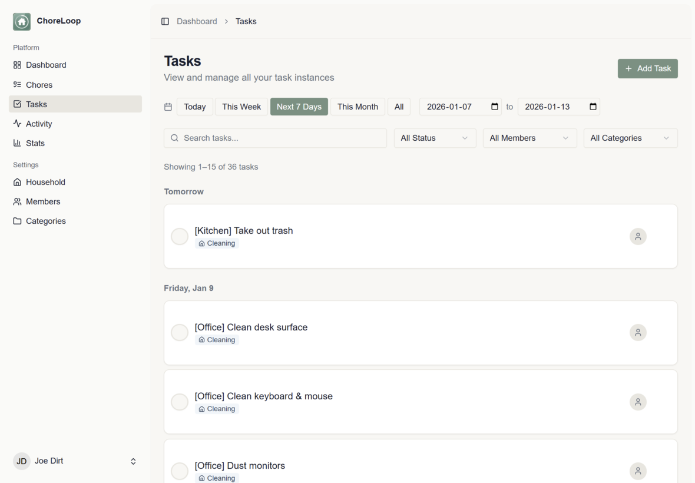Click the ChoreLoop app name

point(59,21)
